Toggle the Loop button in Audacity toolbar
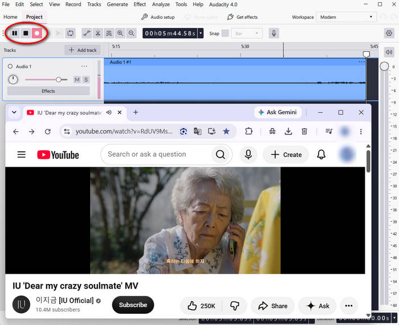Image resolution: width=399 pixels, height=325 pixels. coord(70,33)
